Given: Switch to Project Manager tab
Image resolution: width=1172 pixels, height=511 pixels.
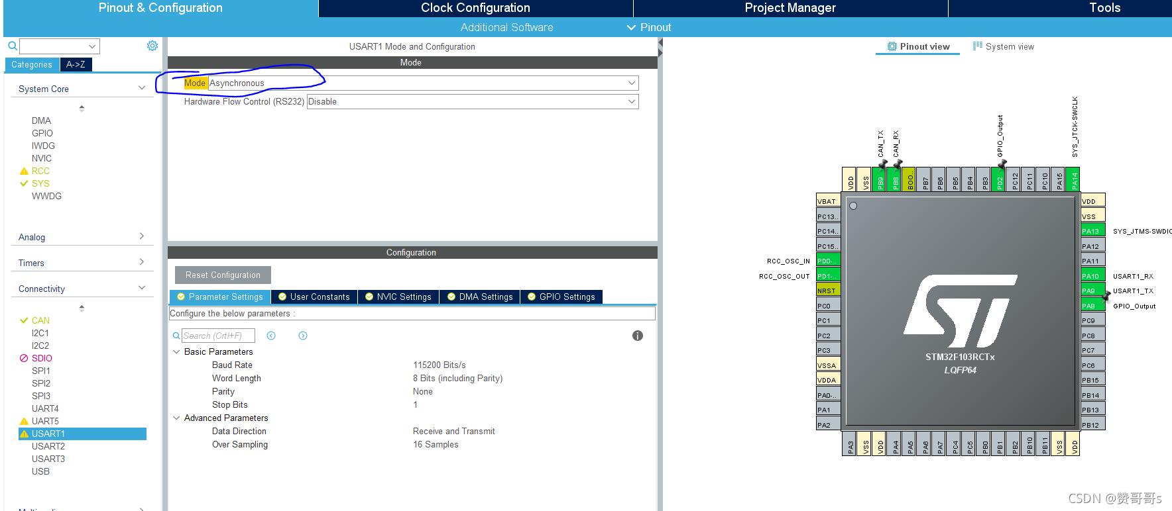Looking at the screenshot, I should point(790,8).
